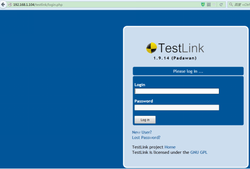Expand the address bar history dropdown arrow
Screen dimensions: 250x169
214,4
